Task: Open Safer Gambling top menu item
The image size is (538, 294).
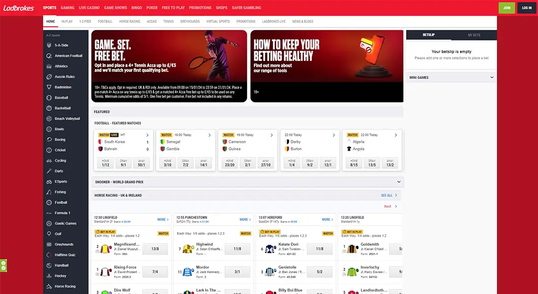Action: (246, 8)
